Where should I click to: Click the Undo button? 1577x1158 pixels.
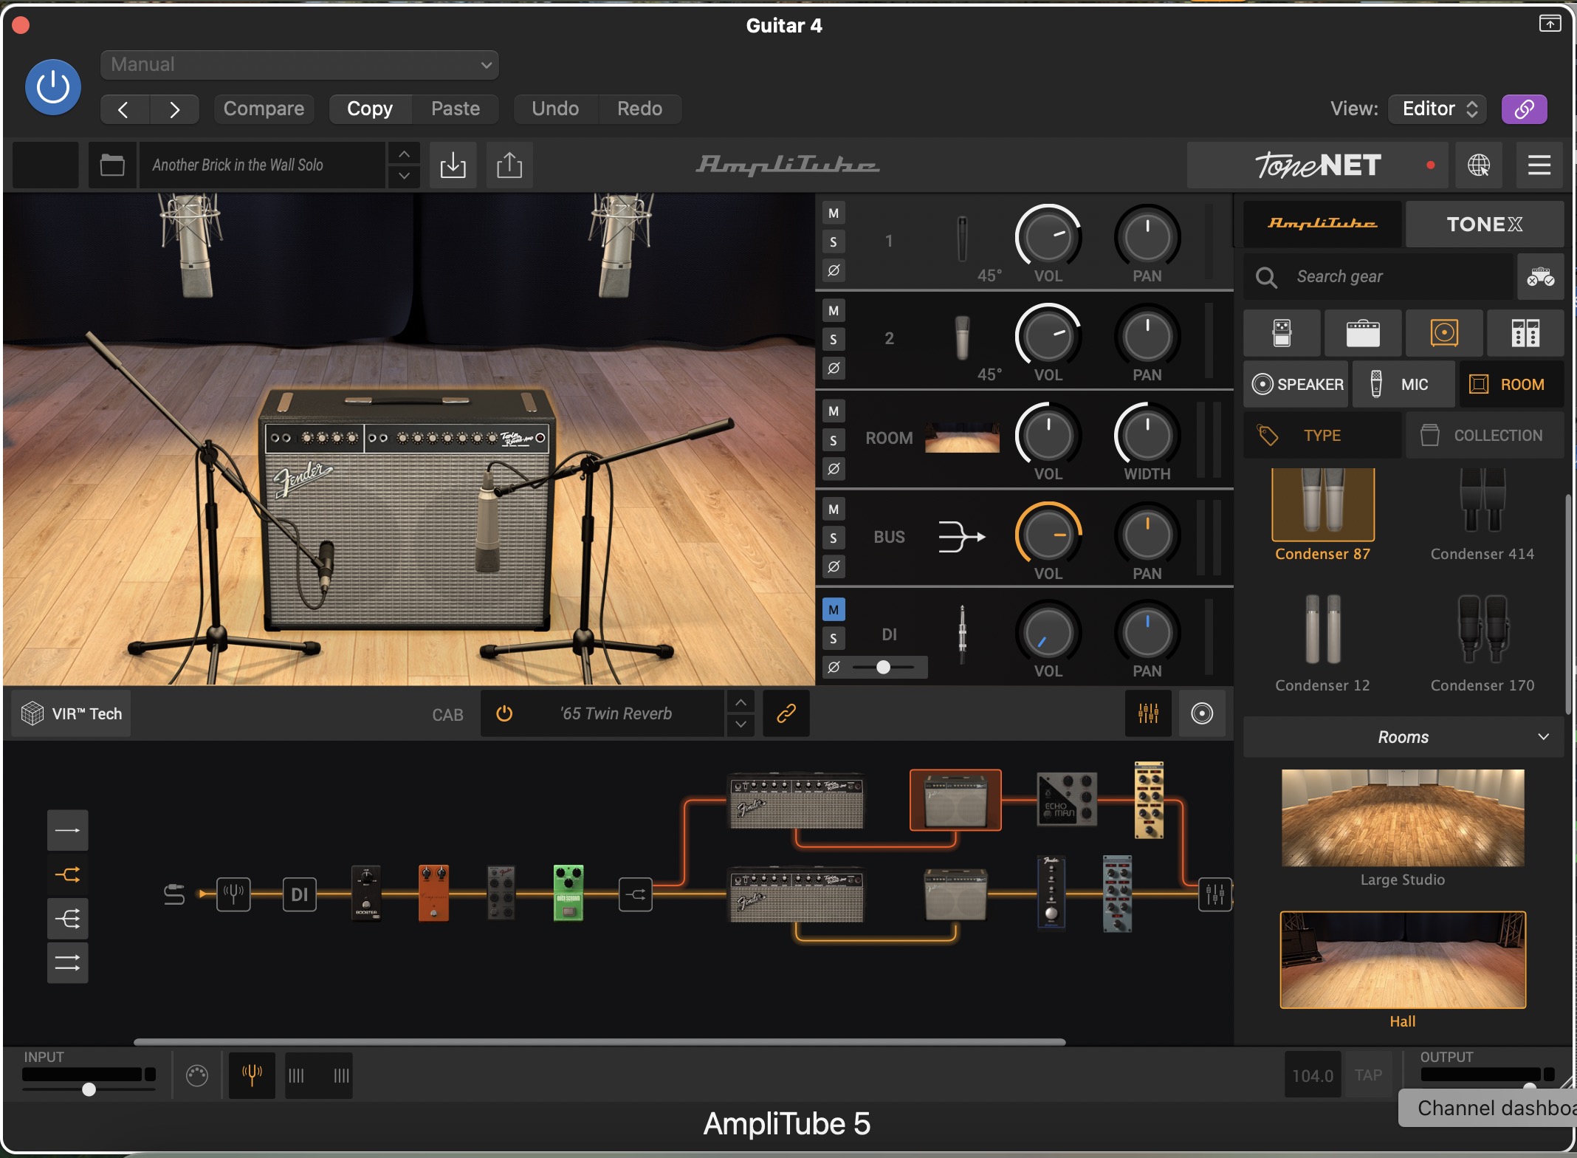coord(555,109)
